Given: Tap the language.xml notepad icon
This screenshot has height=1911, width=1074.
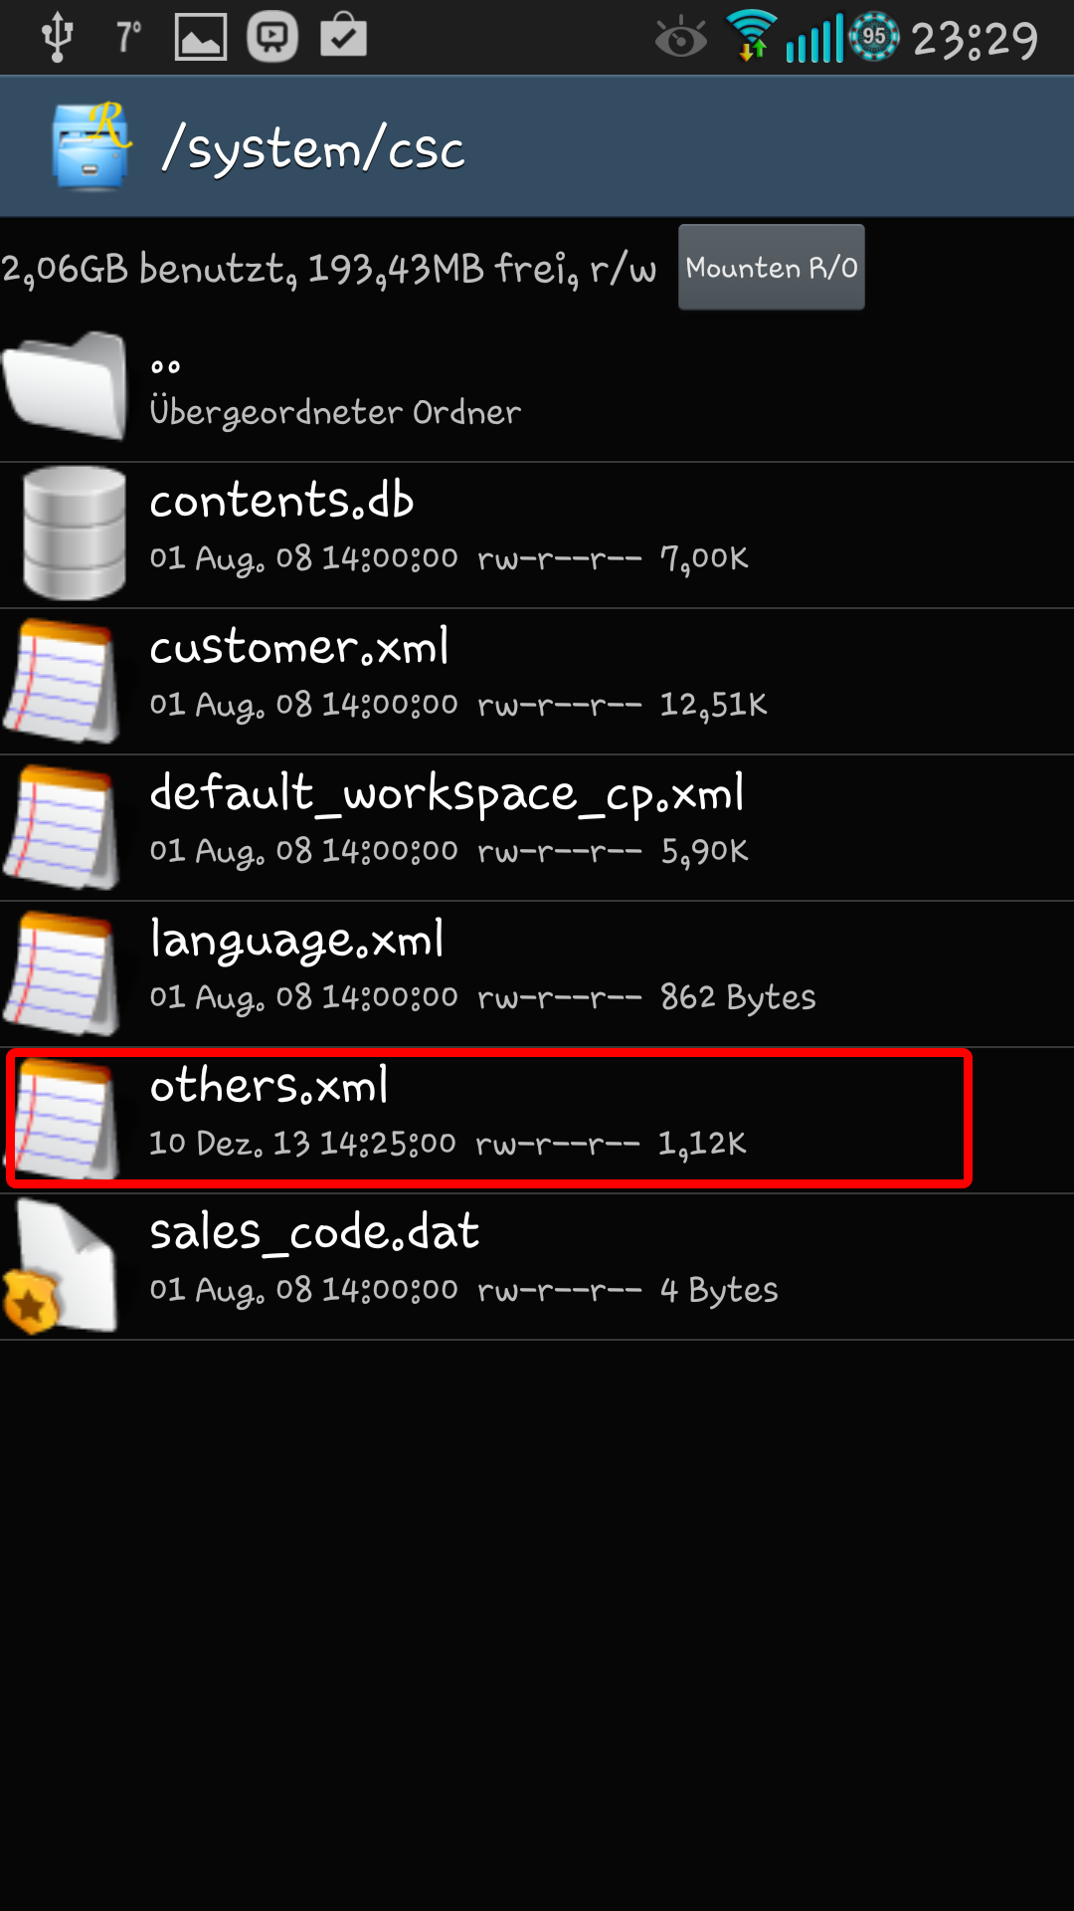Looking at the screenshot, I should [62, 973].
